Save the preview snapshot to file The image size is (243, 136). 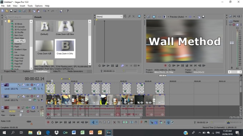click(x=203, y=17)
